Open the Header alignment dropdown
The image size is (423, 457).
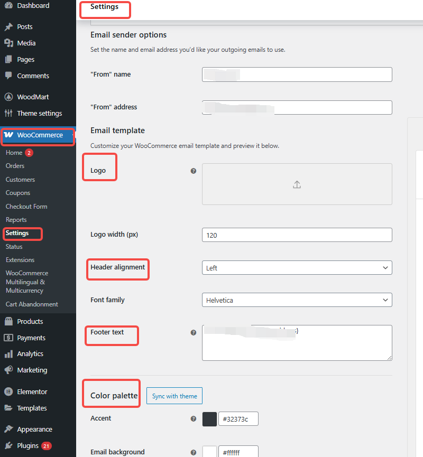(x=297, y=267)
